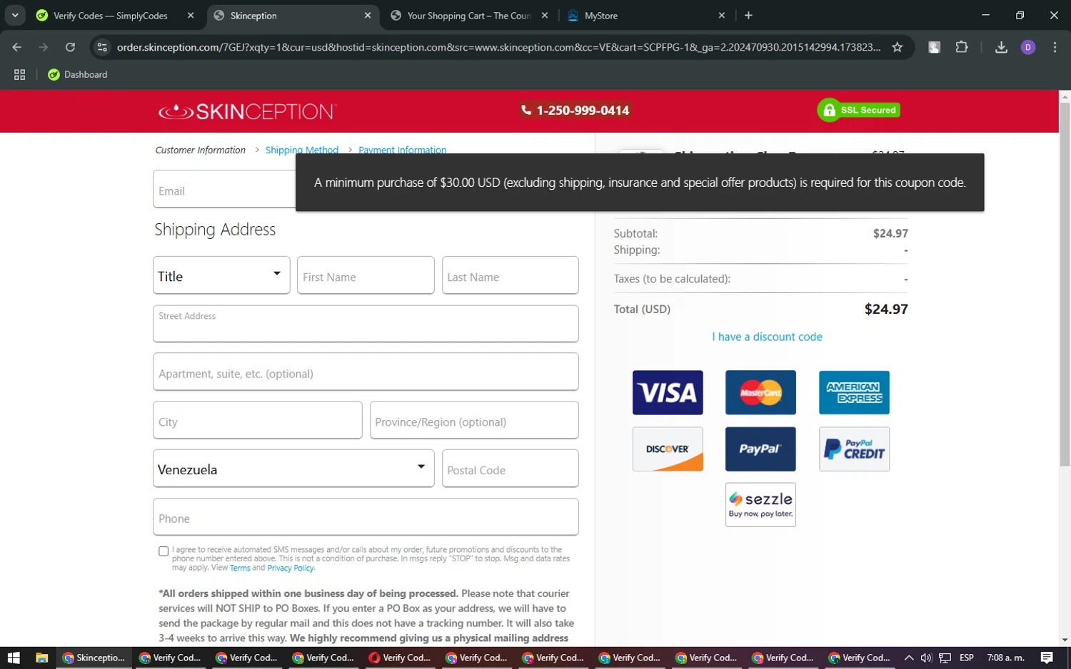
Task: Reload the Skinception checkout page
Action: (70, 47)
